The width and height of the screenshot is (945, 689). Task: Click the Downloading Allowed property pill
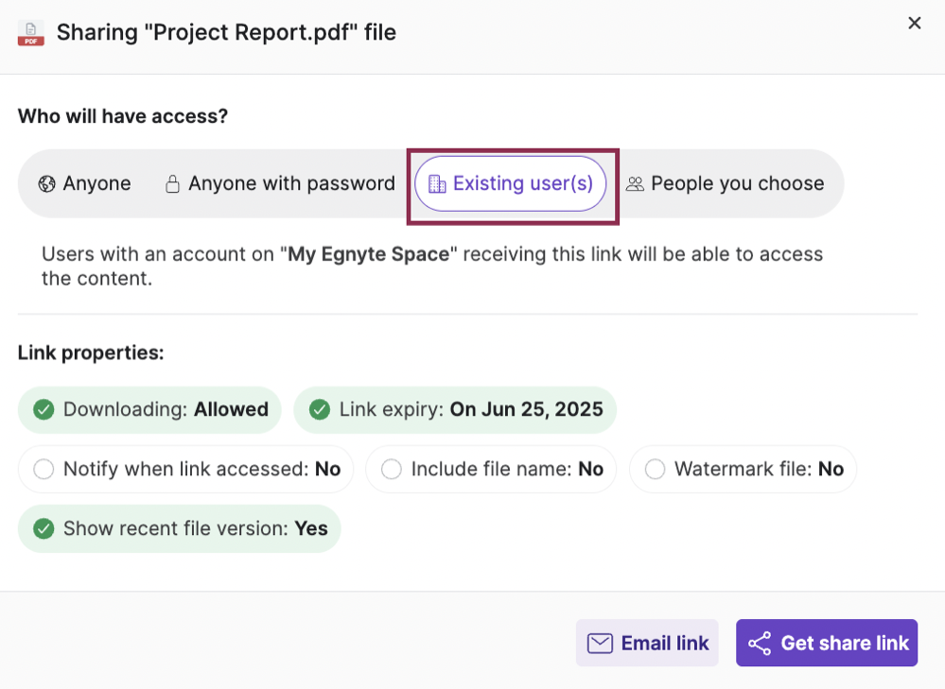coord(149,409)
